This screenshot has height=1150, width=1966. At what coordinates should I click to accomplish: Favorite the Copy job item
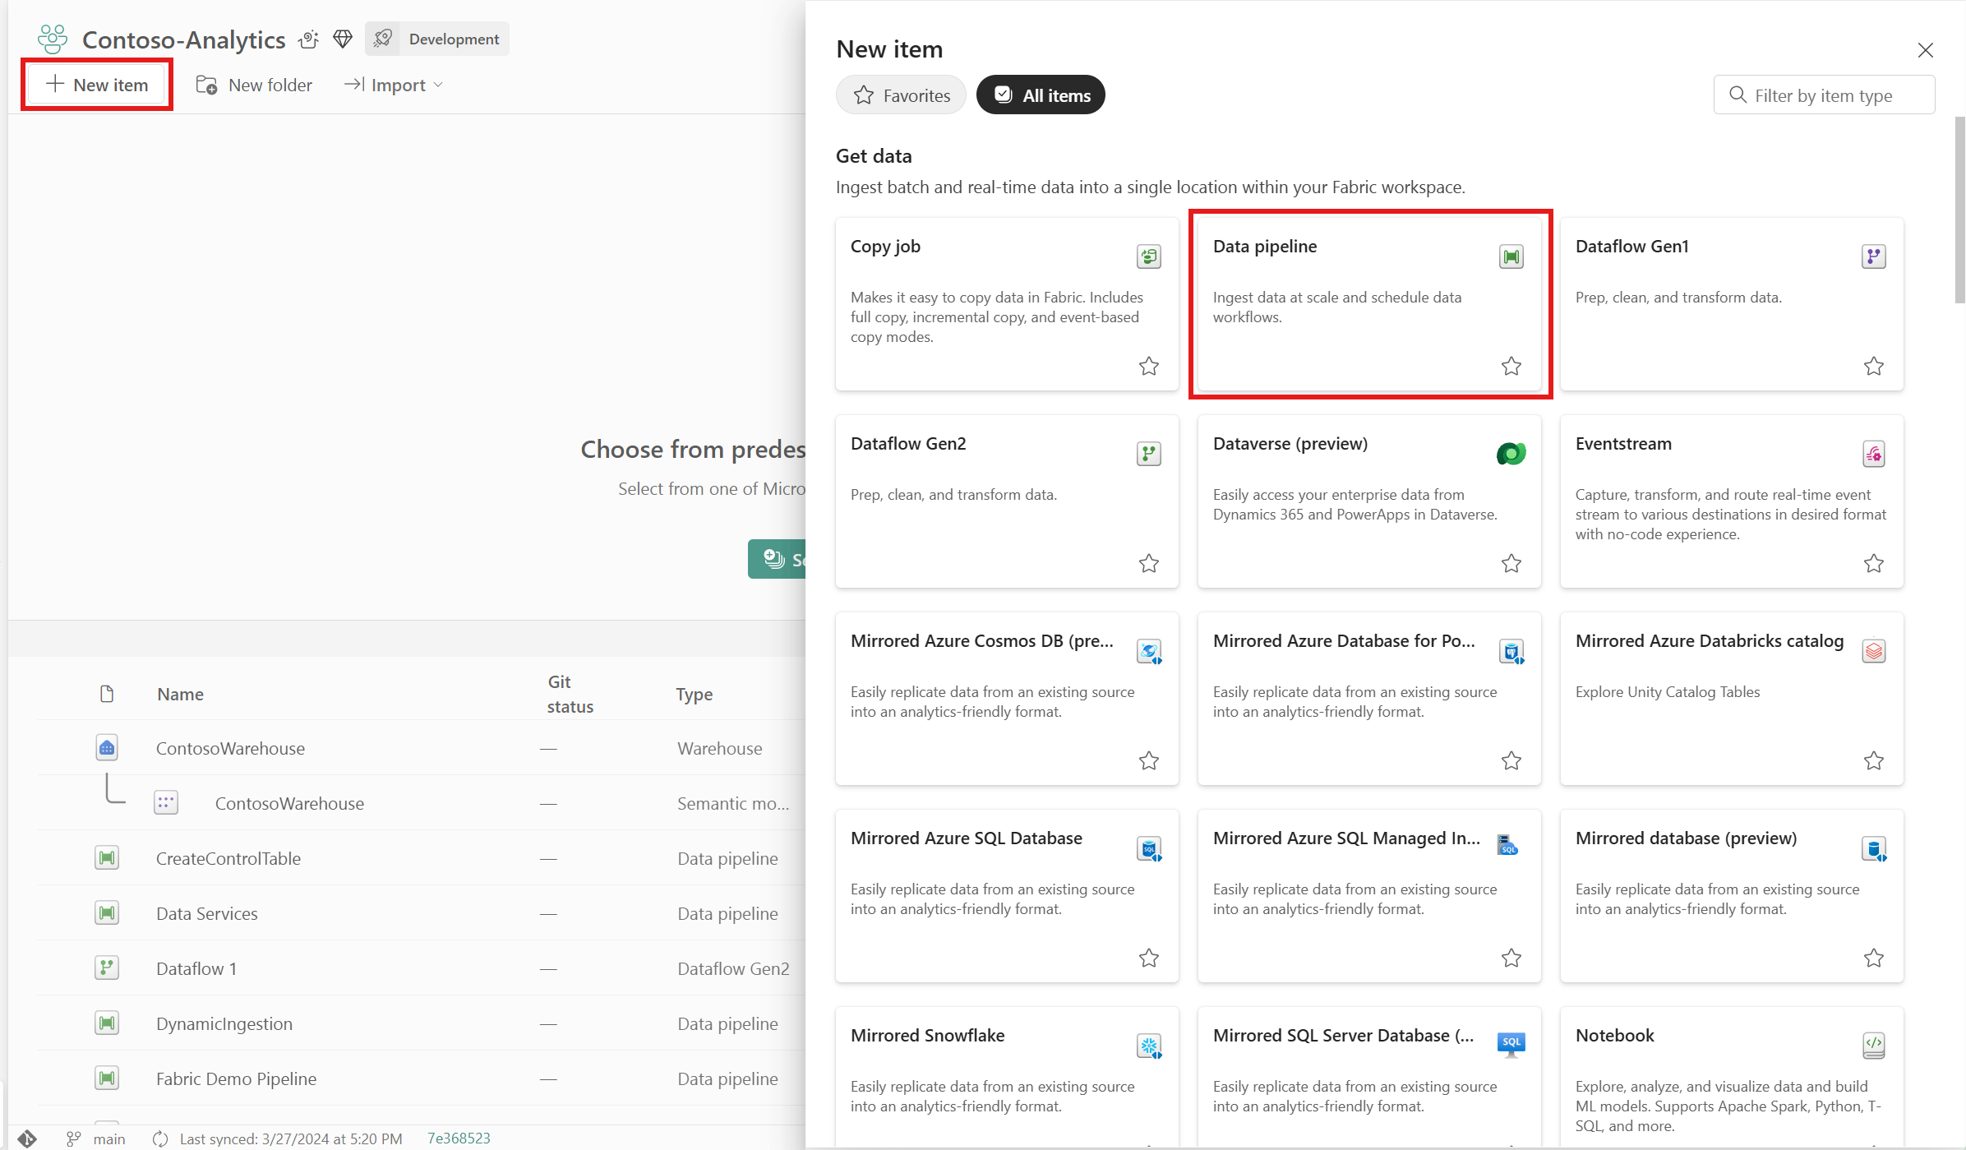[1149, 366]
